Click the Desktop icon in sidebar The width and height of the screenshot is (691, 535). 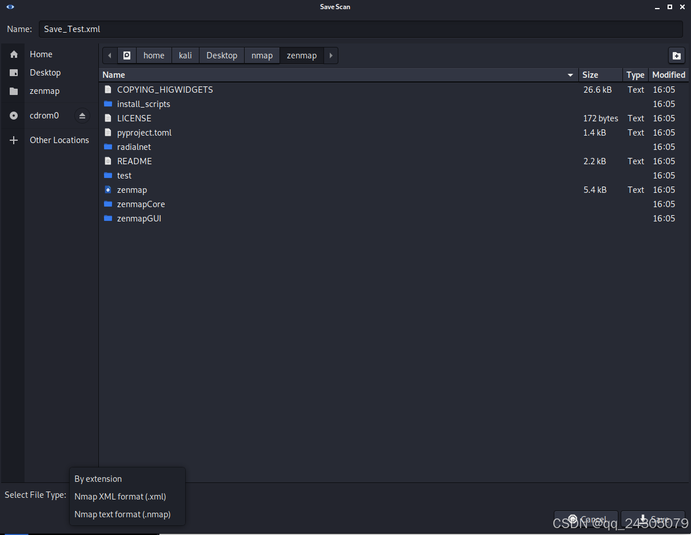[14, 73]
